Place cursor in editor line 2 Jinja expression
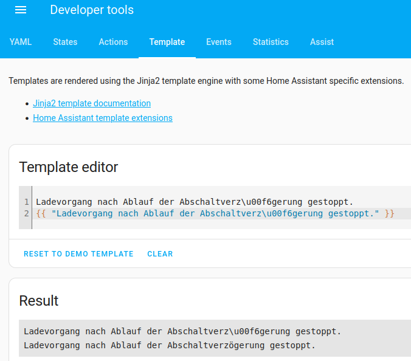The height and width of the screenshot is (361, 411). [x=215, y=213]
